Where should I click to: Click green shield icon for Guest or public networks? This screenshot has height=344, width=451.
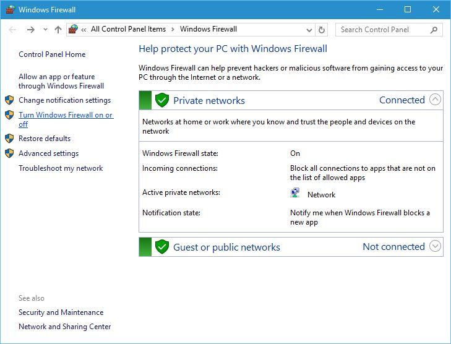pos(162,247)
